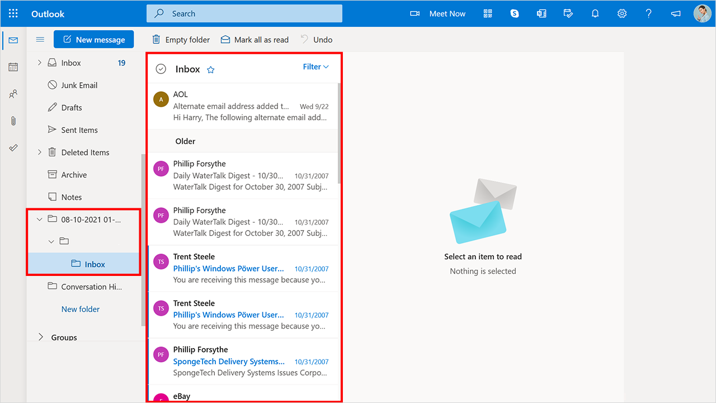The width and height of the screenshot is (716, 403).
Task: Click the AOL sender avatar
Action: (161, 100)
